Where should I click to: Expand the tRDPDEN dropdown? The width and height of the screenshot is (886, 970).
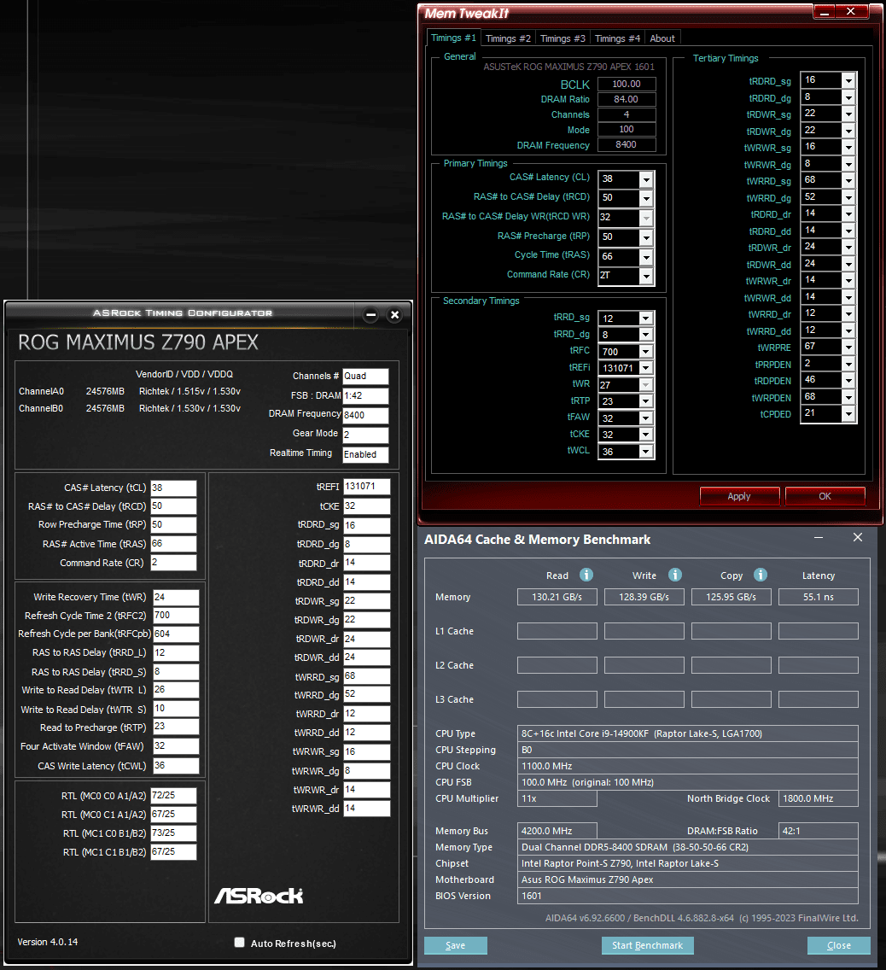(x=849, y=381)
